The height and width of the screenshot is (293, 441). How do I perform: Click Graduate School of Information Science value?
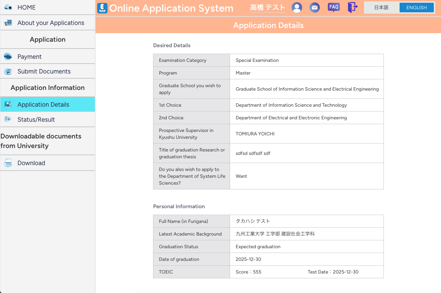point(307,89)
